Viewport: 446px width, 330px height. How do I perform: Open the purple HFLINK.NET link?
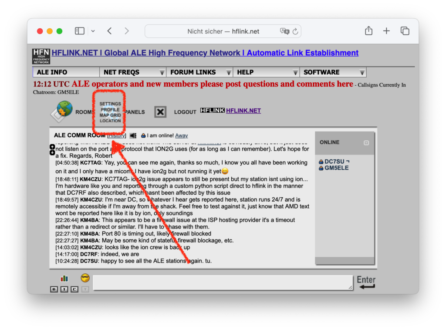click(x=243, y=111)
